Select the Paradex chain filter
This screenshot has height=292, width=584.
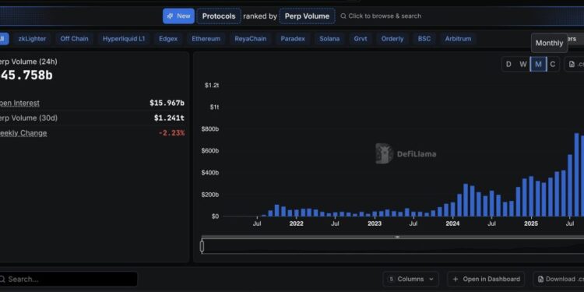[x=293, y=39]
